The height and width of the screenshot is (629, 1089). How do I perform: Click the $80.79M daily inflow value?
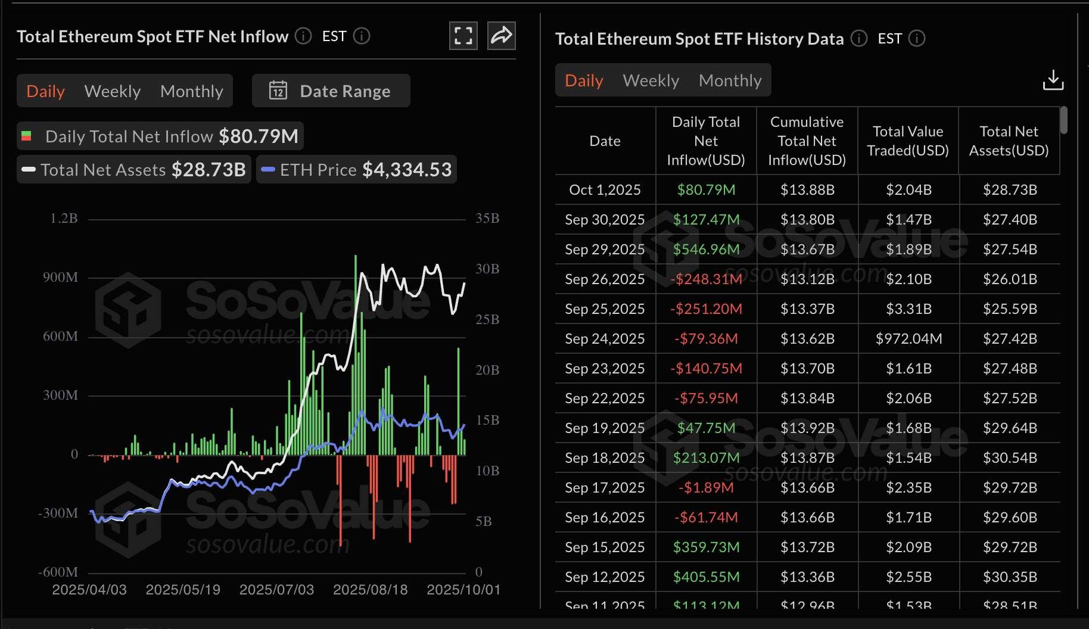[706, 189]
